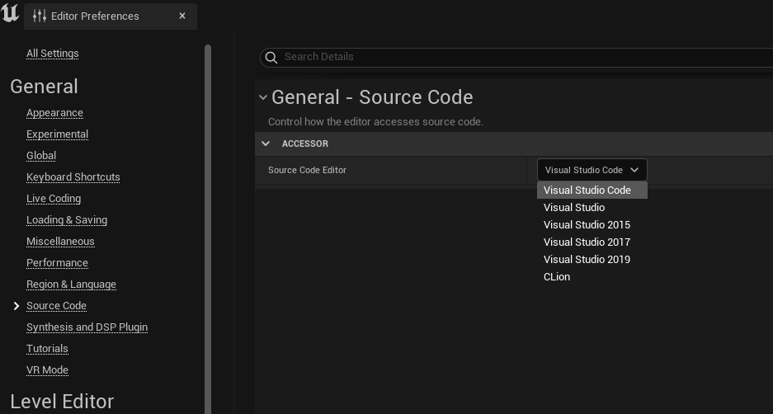Open VR Mode settings

[47, 370]
